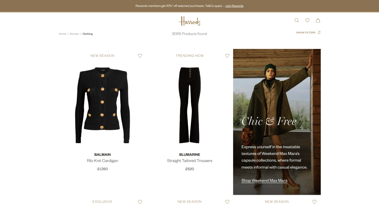Screen dimensions: 379x207
Task: Open the wishlist heart in header
Action: point(307,20)
